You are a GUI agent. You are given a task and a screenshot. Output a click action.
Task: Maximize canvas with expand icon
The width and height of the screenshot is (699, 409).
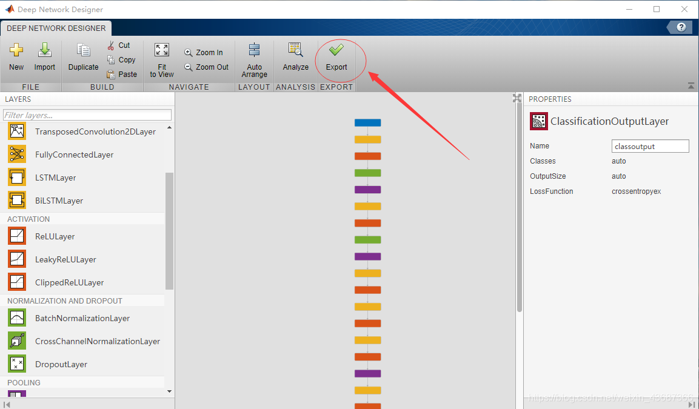click(517, 98)
